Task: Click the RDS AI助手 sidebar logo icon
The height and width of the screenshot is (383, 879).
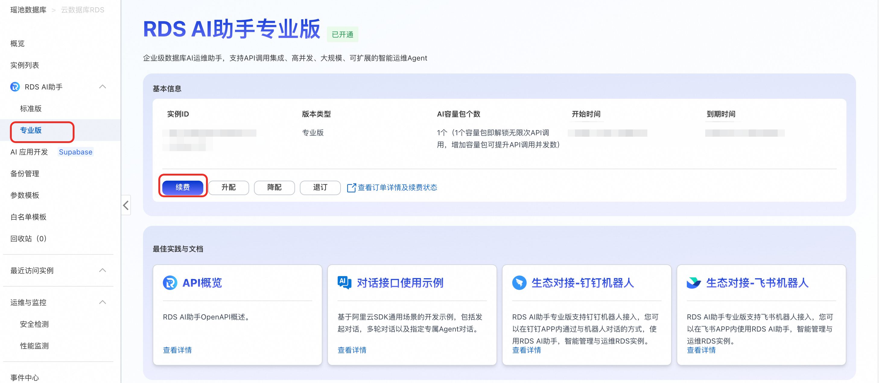Action: (15, 87)
